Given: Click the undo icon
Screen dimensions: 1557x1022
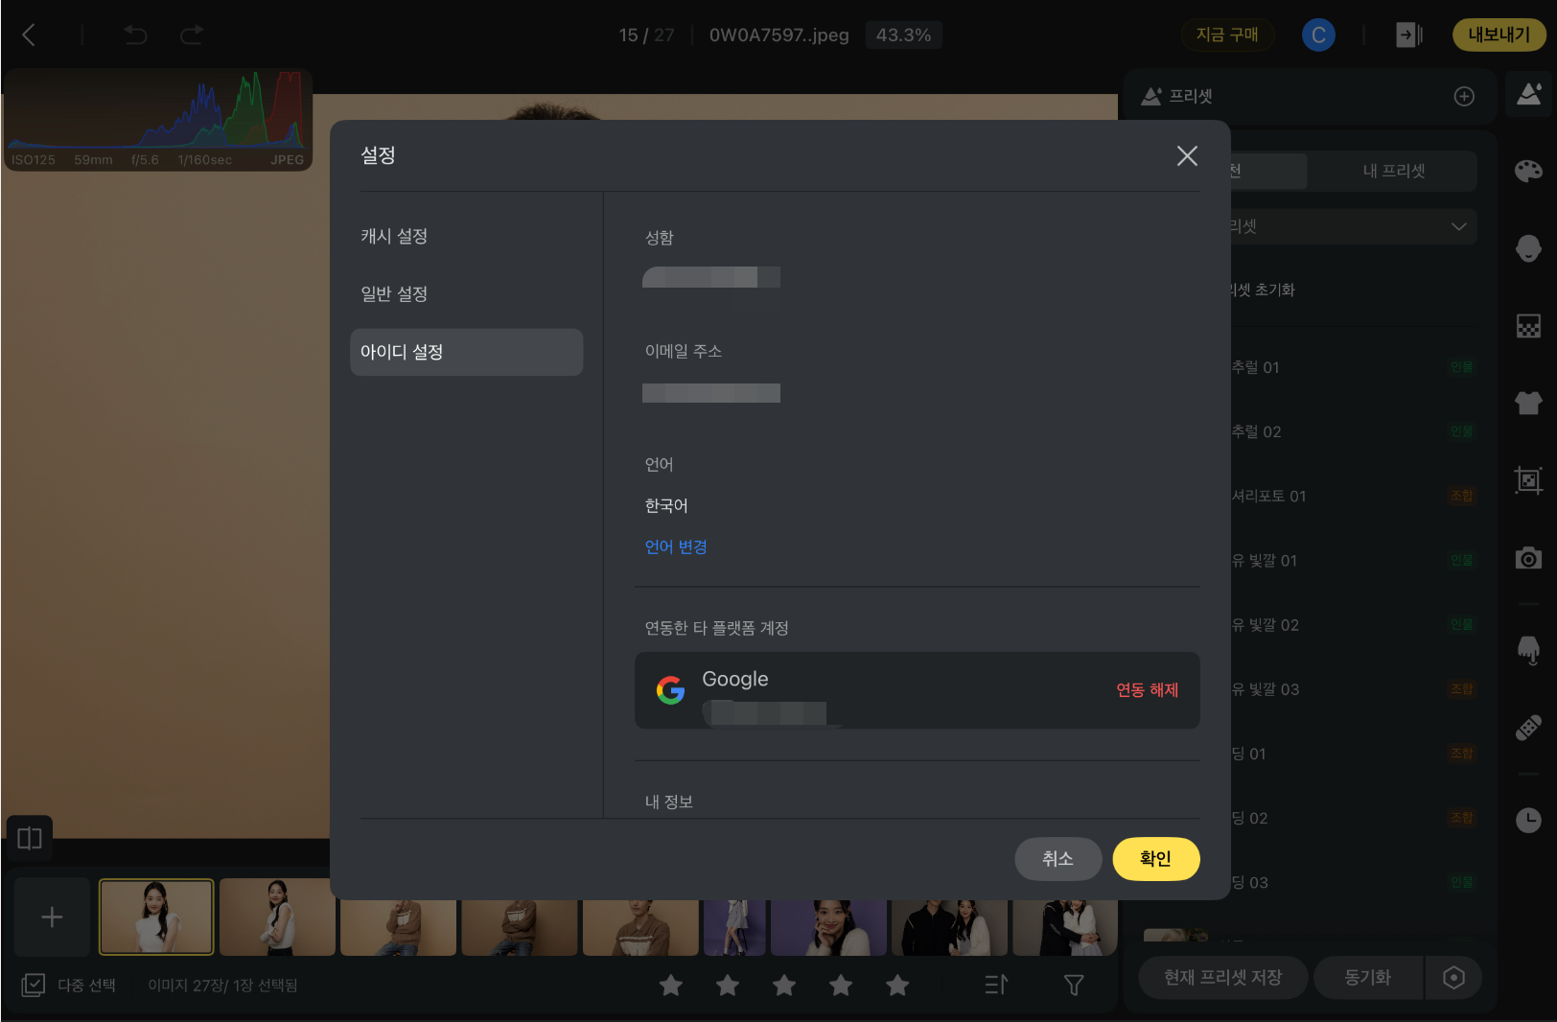Looking at the screenshot, I should pyautogui.click(x=135, y=35).
